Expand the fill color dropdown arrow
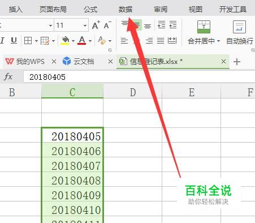 (x=73, y=41)
